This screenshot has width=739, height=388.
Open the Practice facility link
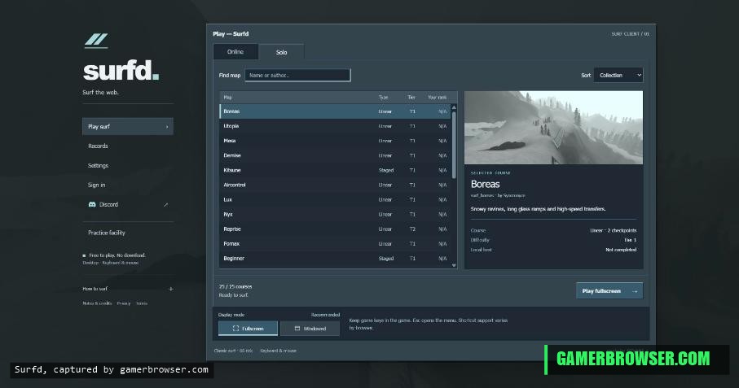pos(107,233)
